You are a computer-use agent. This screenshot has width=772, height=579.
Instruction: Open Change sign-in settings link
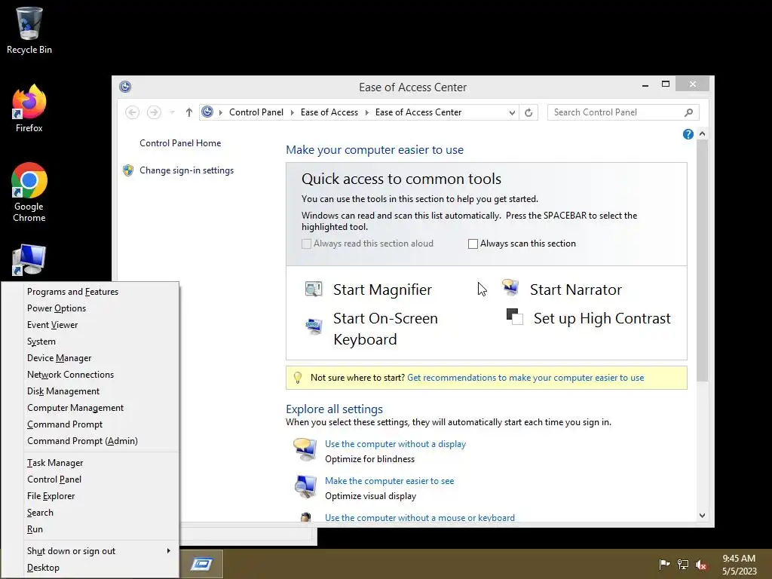(x=187, y=170)
